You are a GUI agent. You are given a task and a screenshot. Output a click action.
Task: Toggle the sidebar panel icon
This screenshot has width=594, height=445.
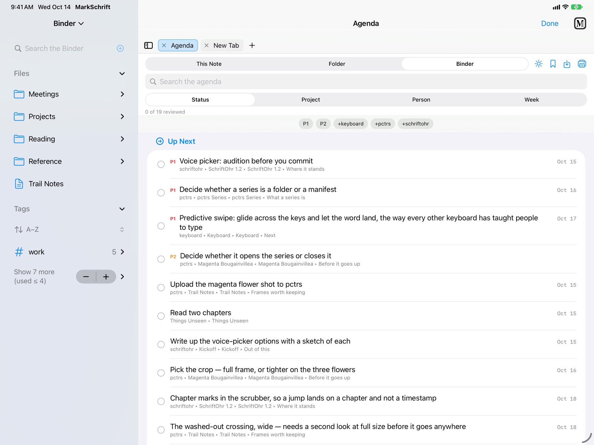(x=148, y=45)
